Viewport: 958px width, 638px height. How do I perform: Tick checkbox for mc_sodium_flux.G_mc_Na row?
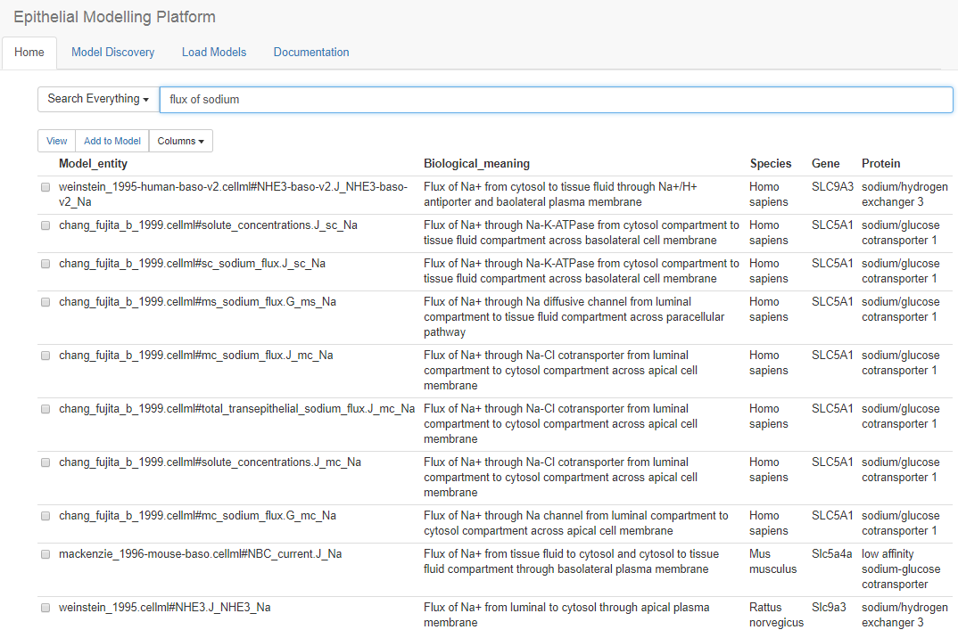coord(45,516)
